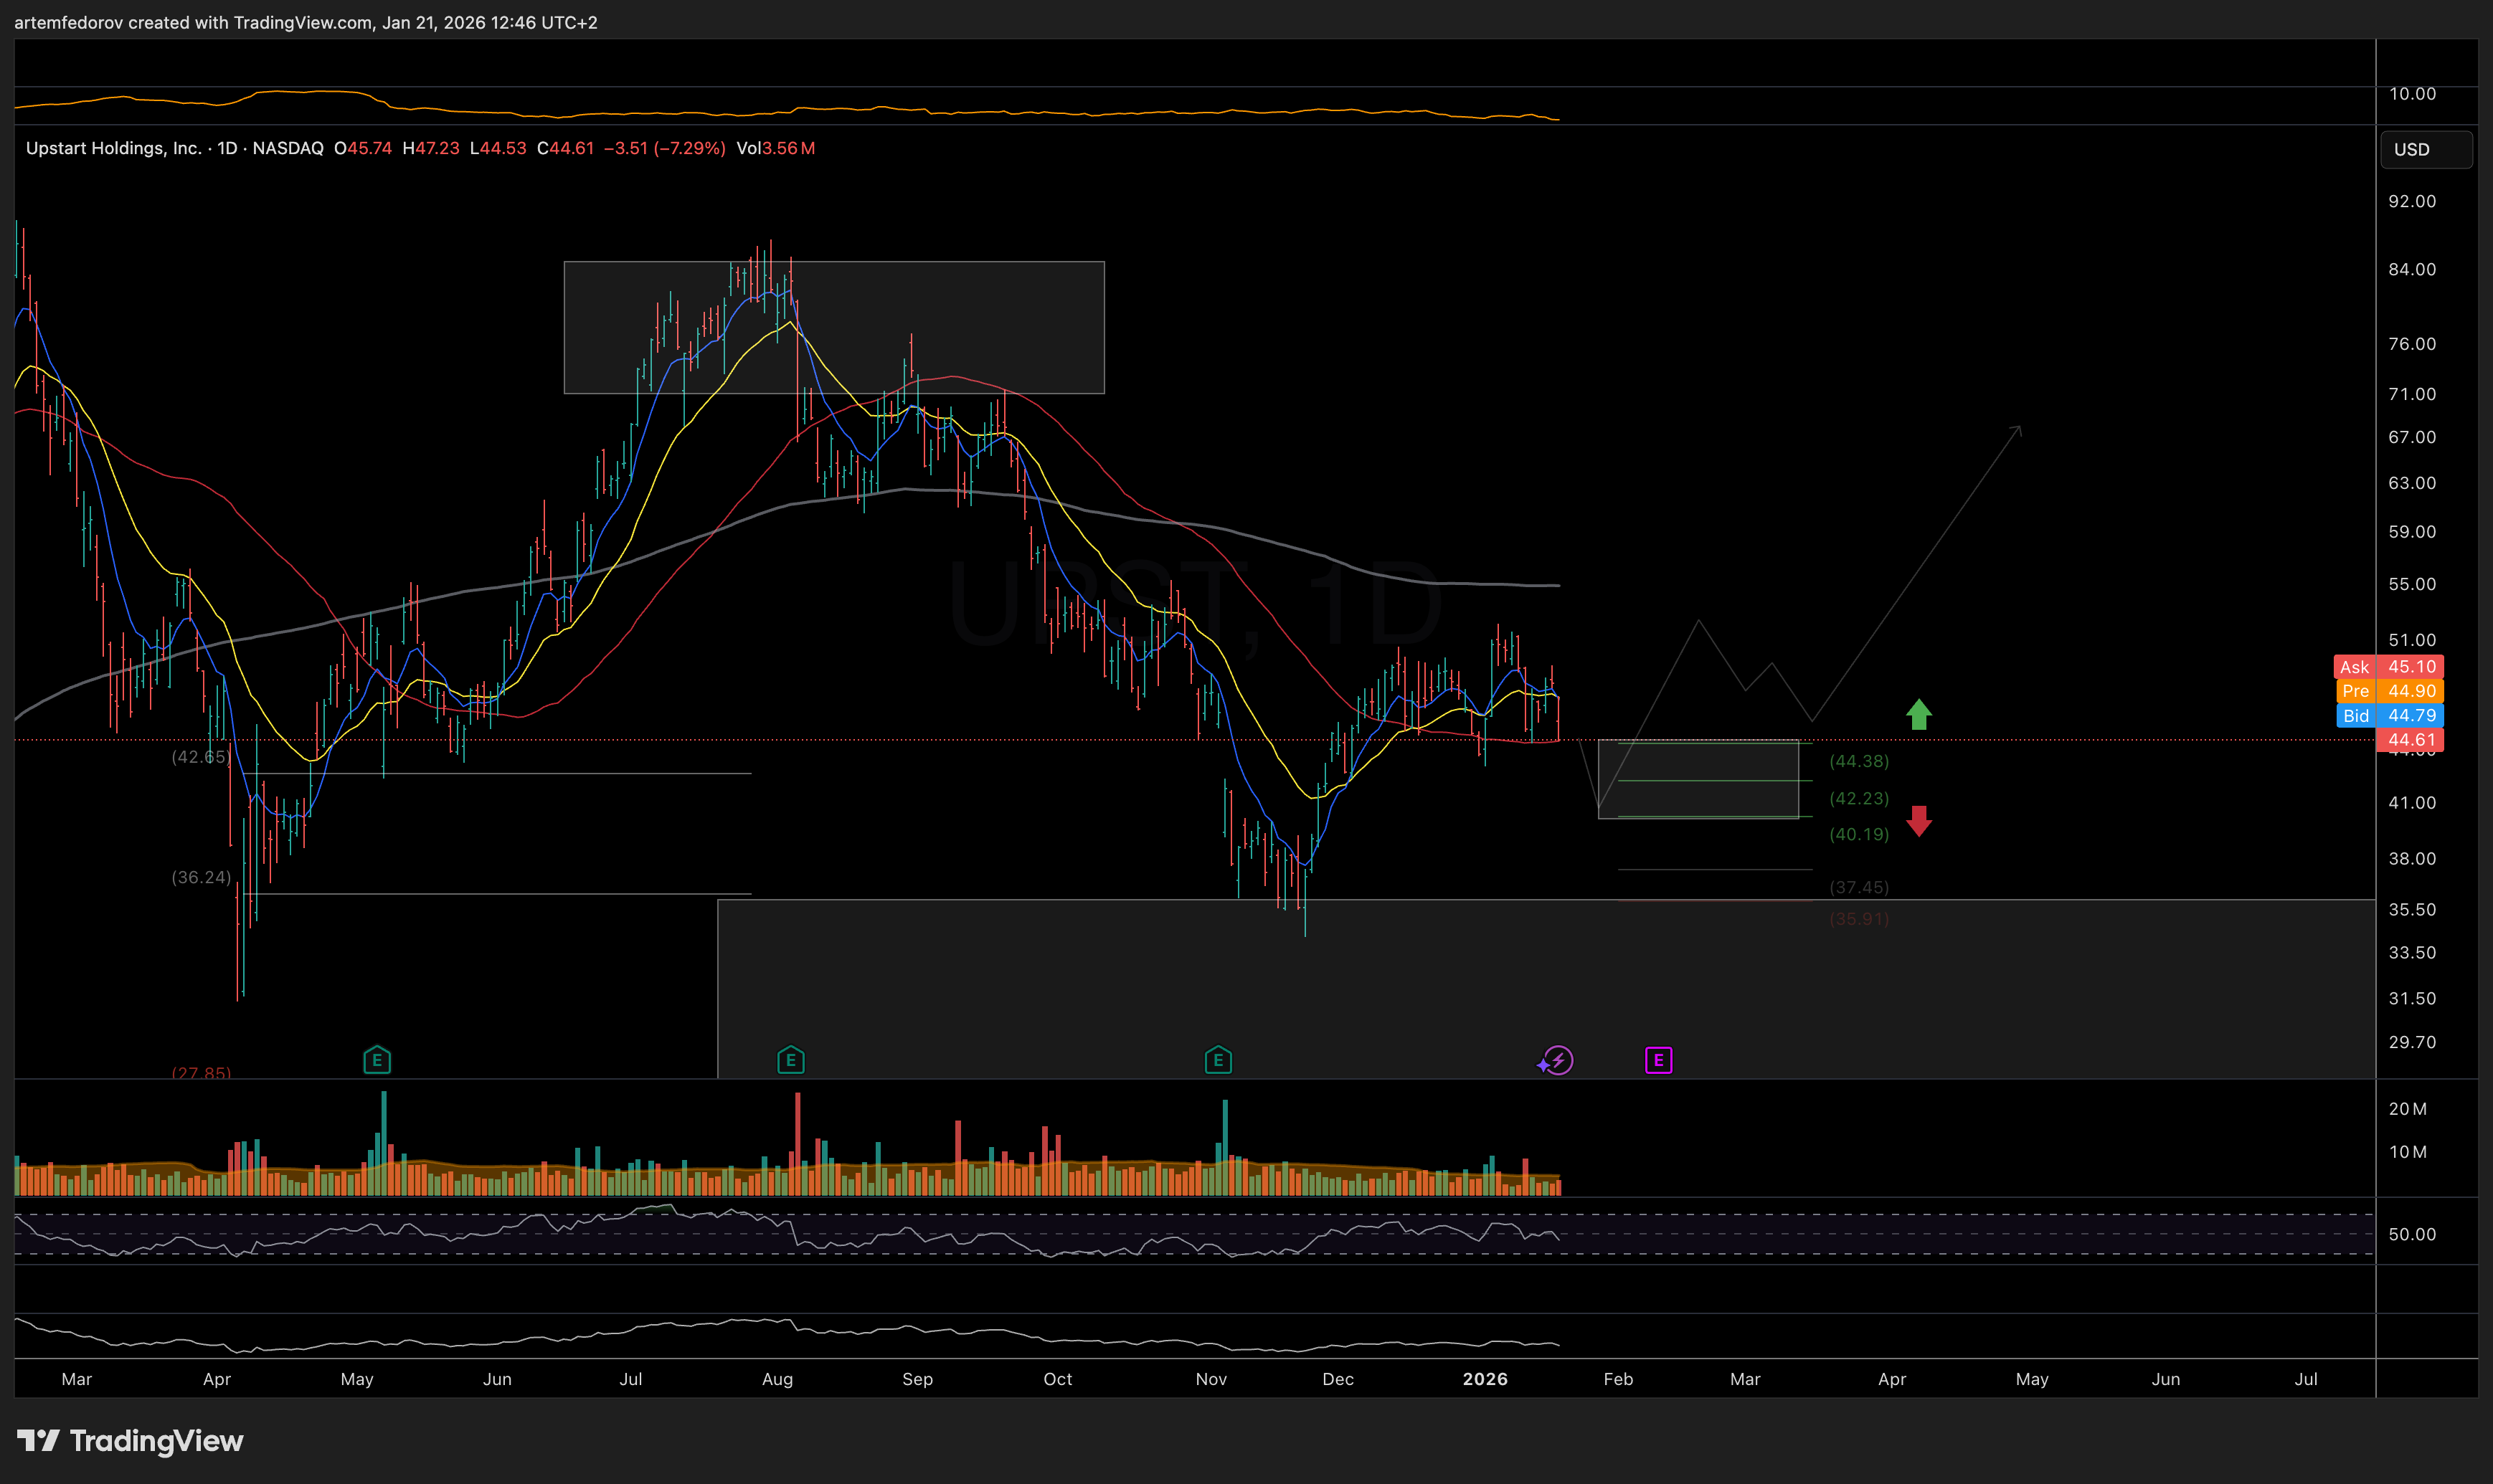Click the TradingView logo
The height and width of the screenshot is (1484, 2493).
pyautogui.click(x=130, y=1441)
